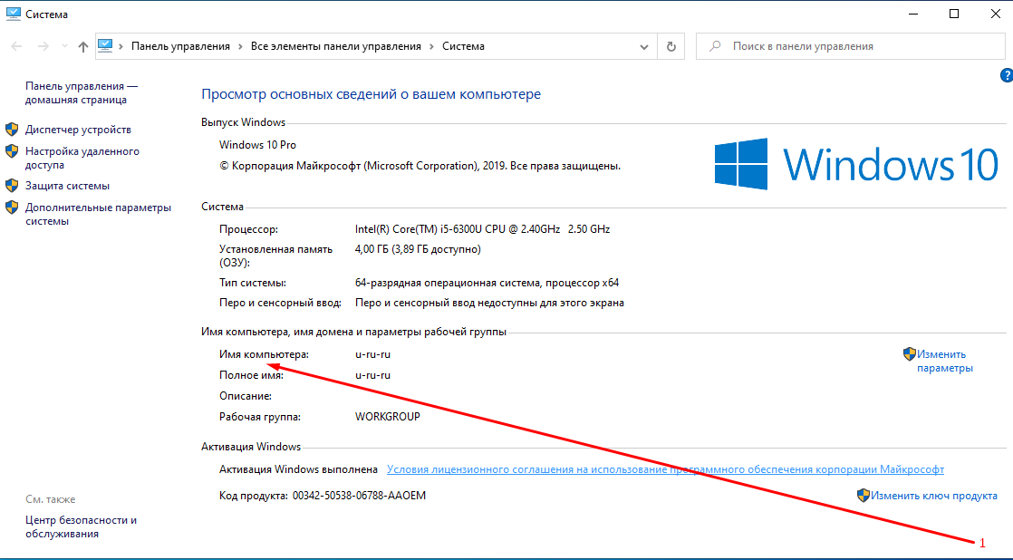1013x560 pixels.
Task: Go back with the left arrow
Action: (x=17, y=46)
